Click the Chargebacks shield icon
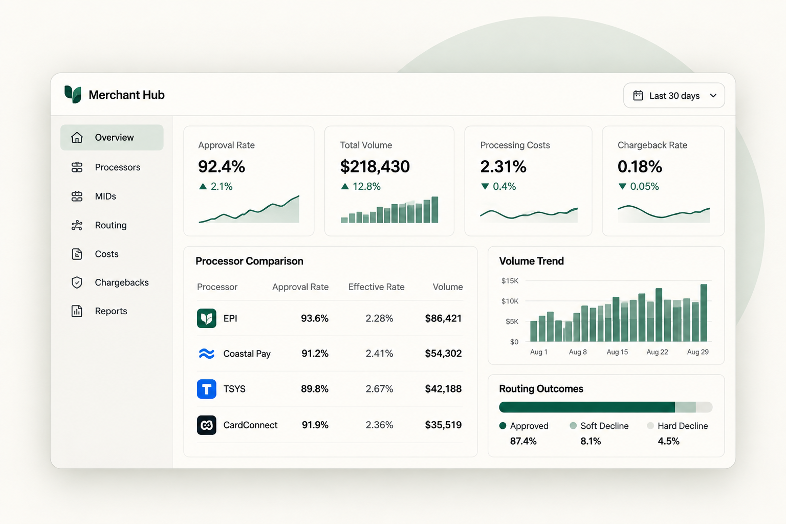The height and width of the screenshot is (524, 786). click(x=77, y=282)
